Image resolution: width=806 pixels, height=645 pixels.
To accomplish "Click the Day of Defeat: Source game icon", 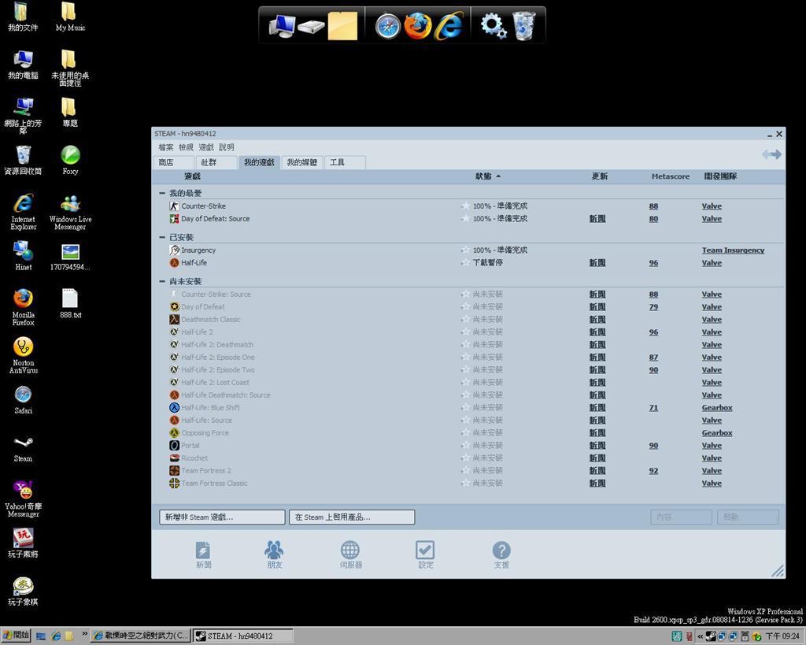I will tap(174, 219).
